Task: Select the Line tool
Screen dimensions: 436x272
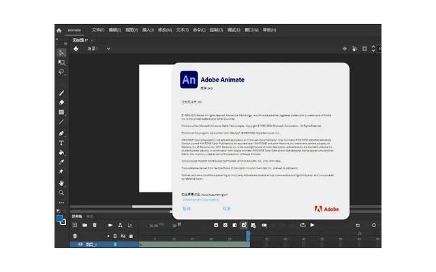Action: click(x=61, y=122)
